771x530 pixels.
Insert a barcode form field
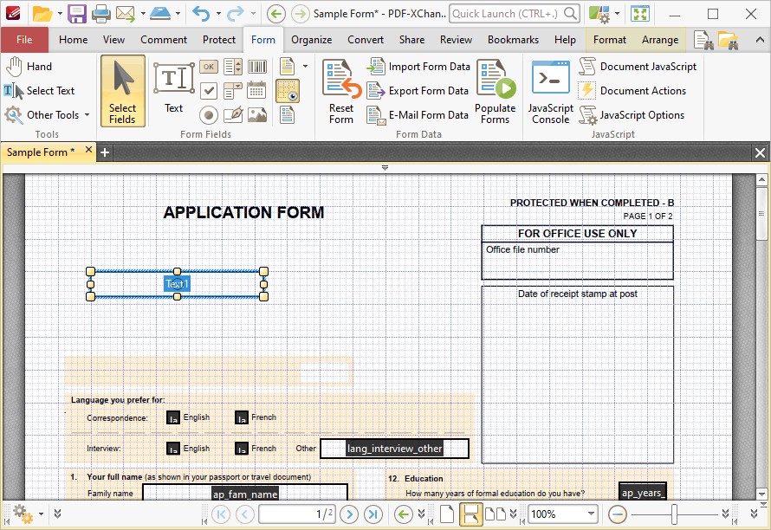(257, 67)
